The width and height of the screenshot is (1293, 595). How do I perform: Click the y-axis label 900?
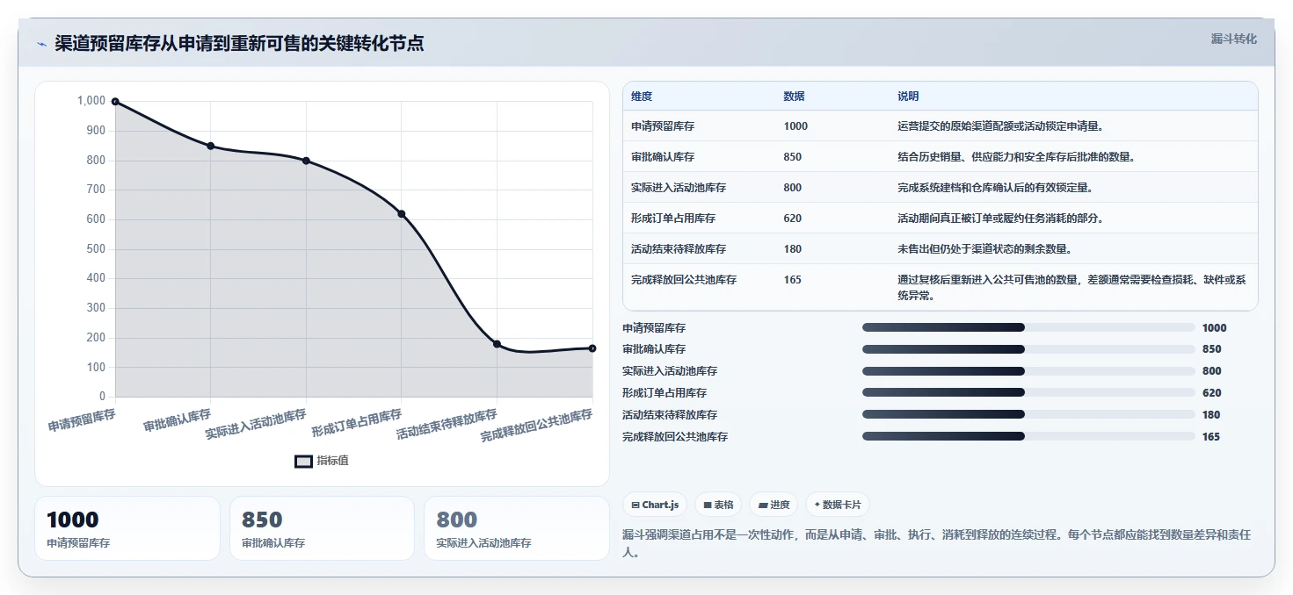coord(96,131)
